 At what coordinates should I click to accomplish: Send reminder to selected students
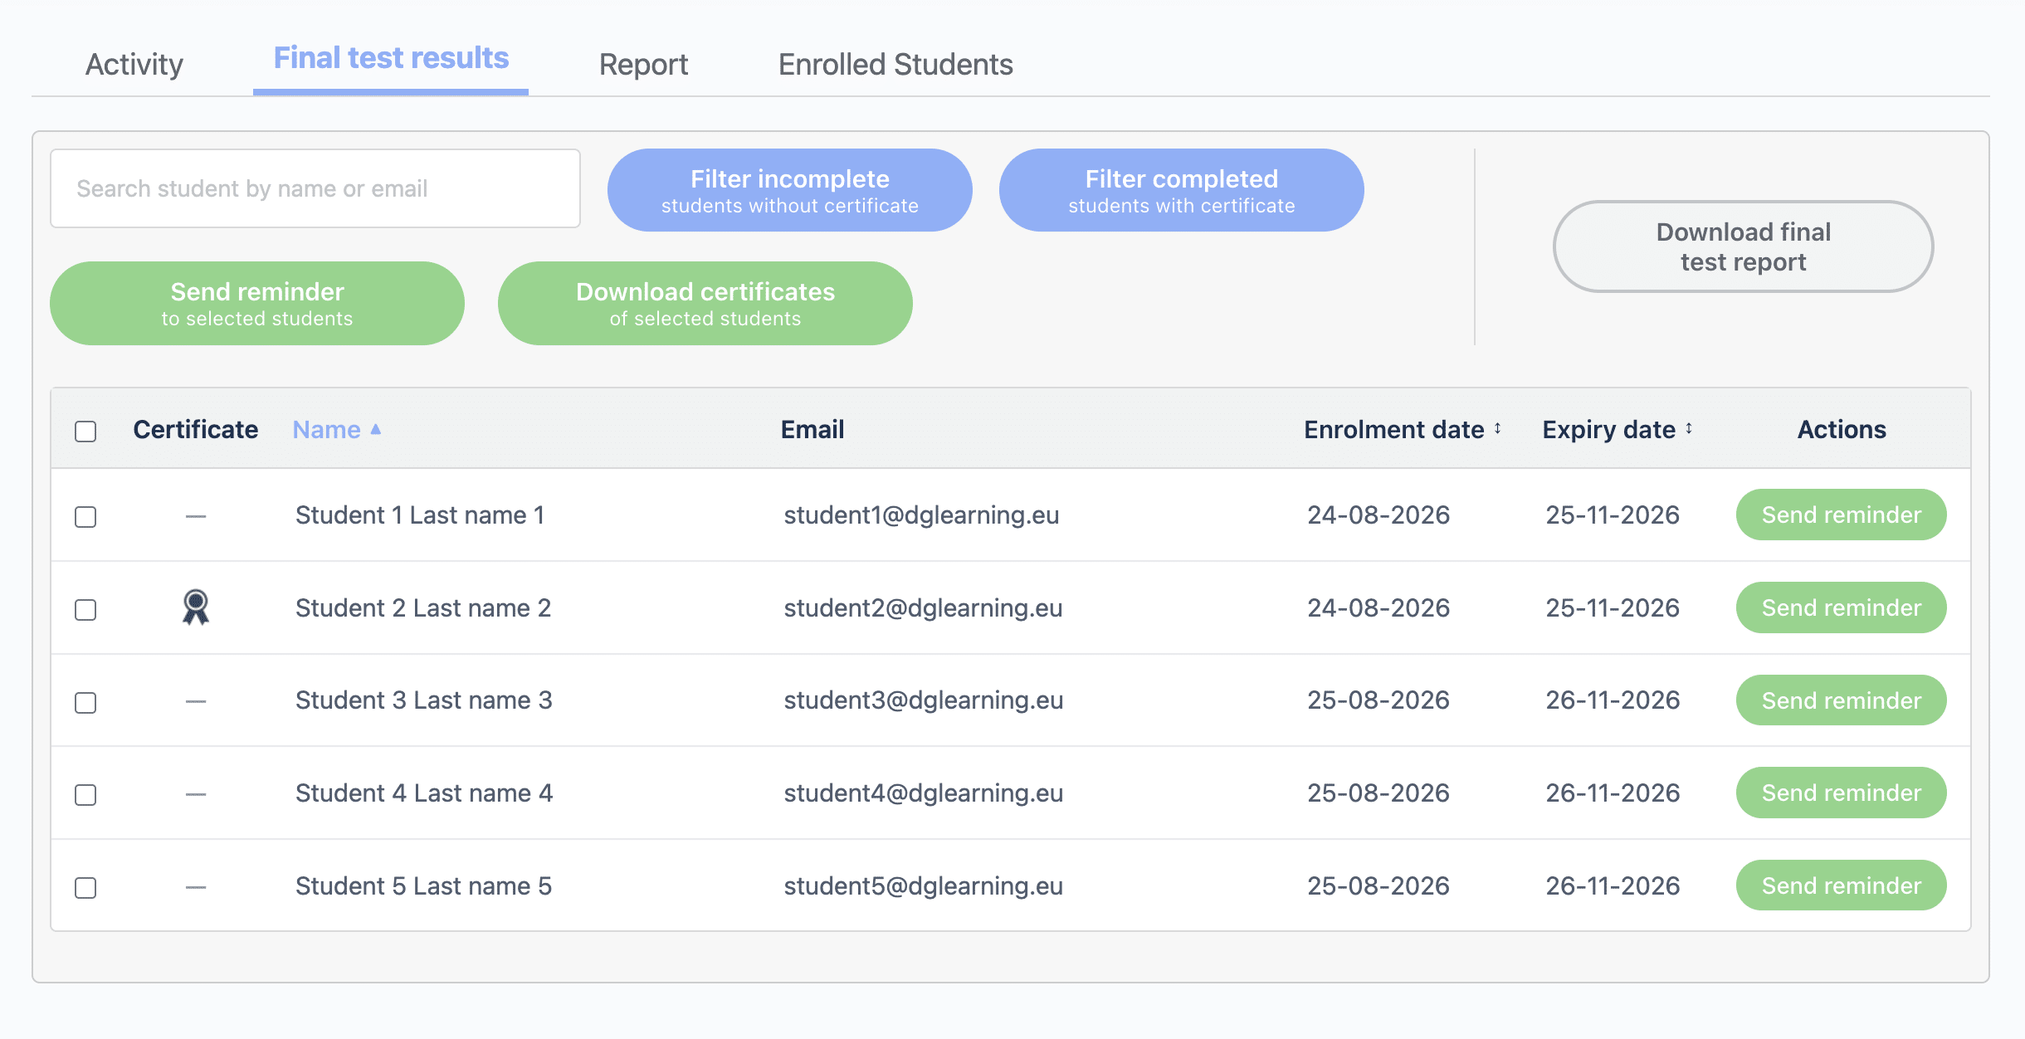pos(257,304)
